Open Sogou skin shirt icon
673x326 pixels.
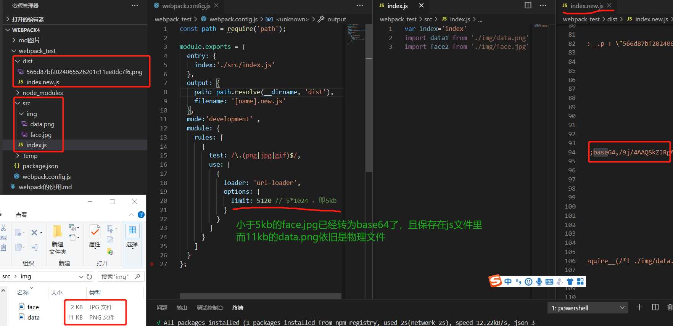pyautogui.click(x=570, y=282)
